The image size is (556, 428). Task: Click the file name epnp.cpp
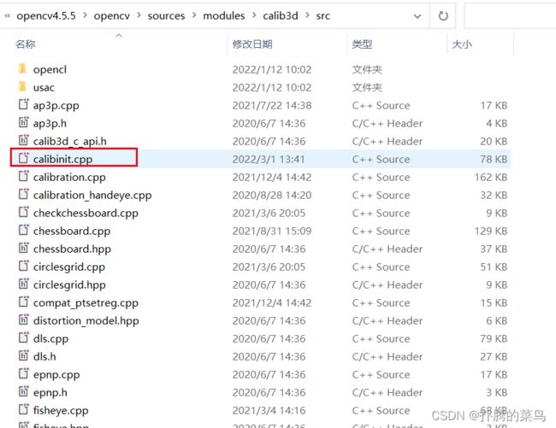[56, 374]
